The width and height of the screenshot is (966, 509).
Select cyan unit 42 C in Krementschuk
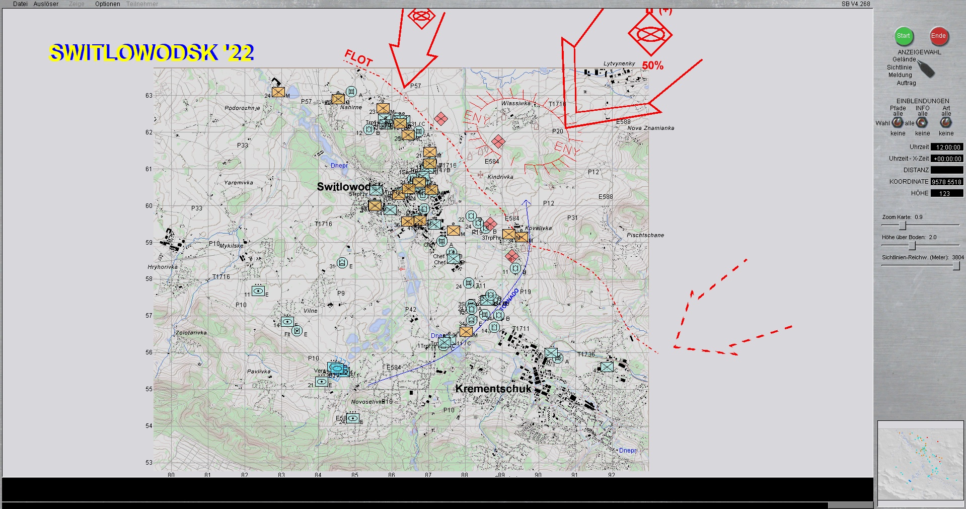pos(607,367)
